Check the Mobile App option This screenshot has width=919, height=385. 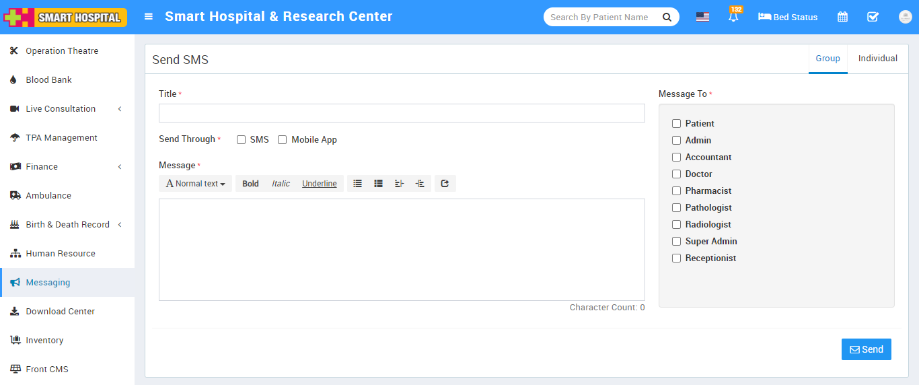point(283,140)
